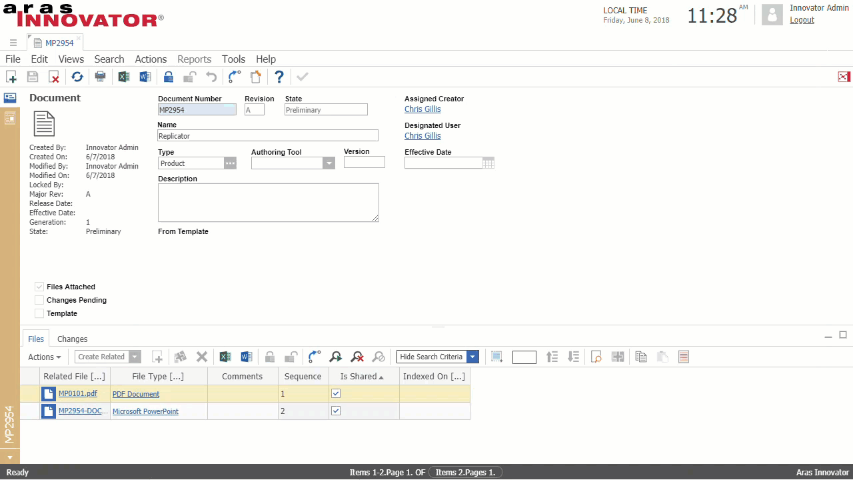
Task: Open the Tools menu
Action: (x=233, y=59)
